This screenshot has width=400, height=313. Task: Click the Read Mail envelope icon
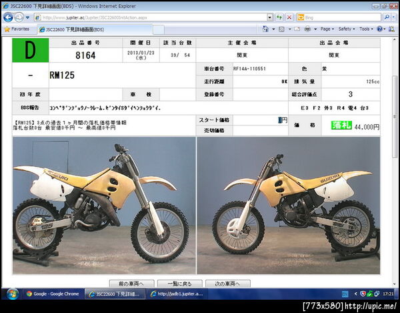297,29
